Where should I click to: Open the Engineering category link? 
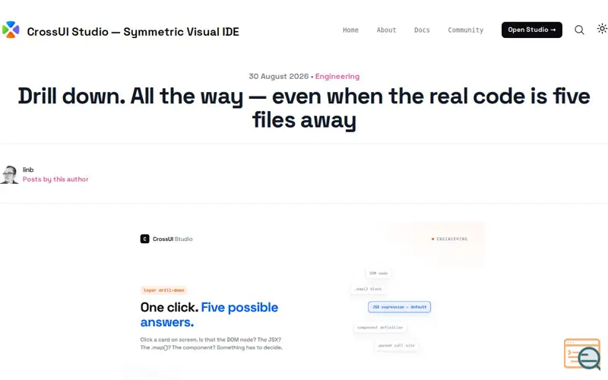coord(337,77)
